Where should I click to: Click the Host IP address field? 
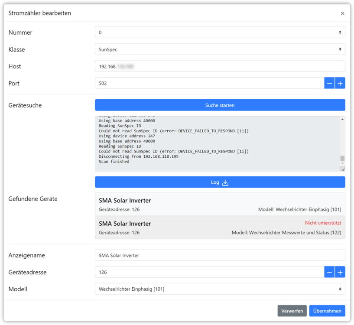220,66
